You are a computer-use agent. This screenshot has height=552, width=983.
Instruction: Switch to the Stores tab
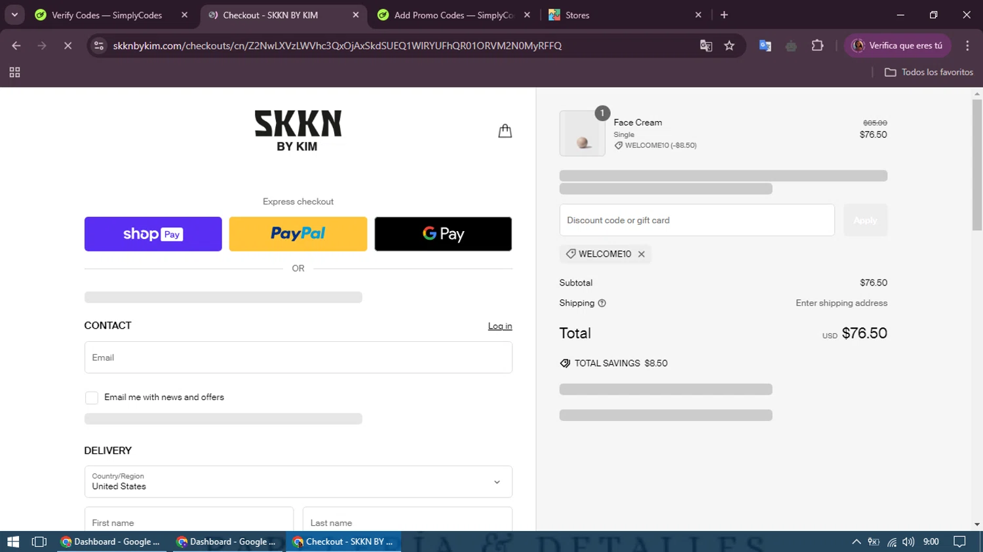[577, 15]
